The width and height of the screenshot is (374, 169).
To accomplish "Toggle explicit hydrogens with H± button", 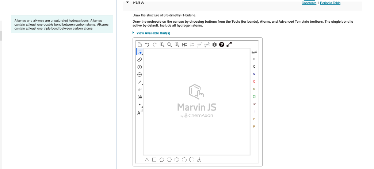I will pyautogui.click(x=184, y=45).
